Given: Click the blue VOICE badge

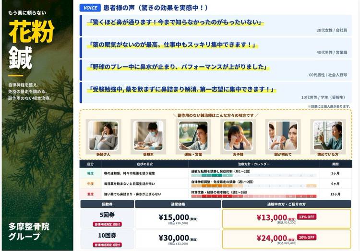Looking at the screenshot, I should (x=90, y=8).
